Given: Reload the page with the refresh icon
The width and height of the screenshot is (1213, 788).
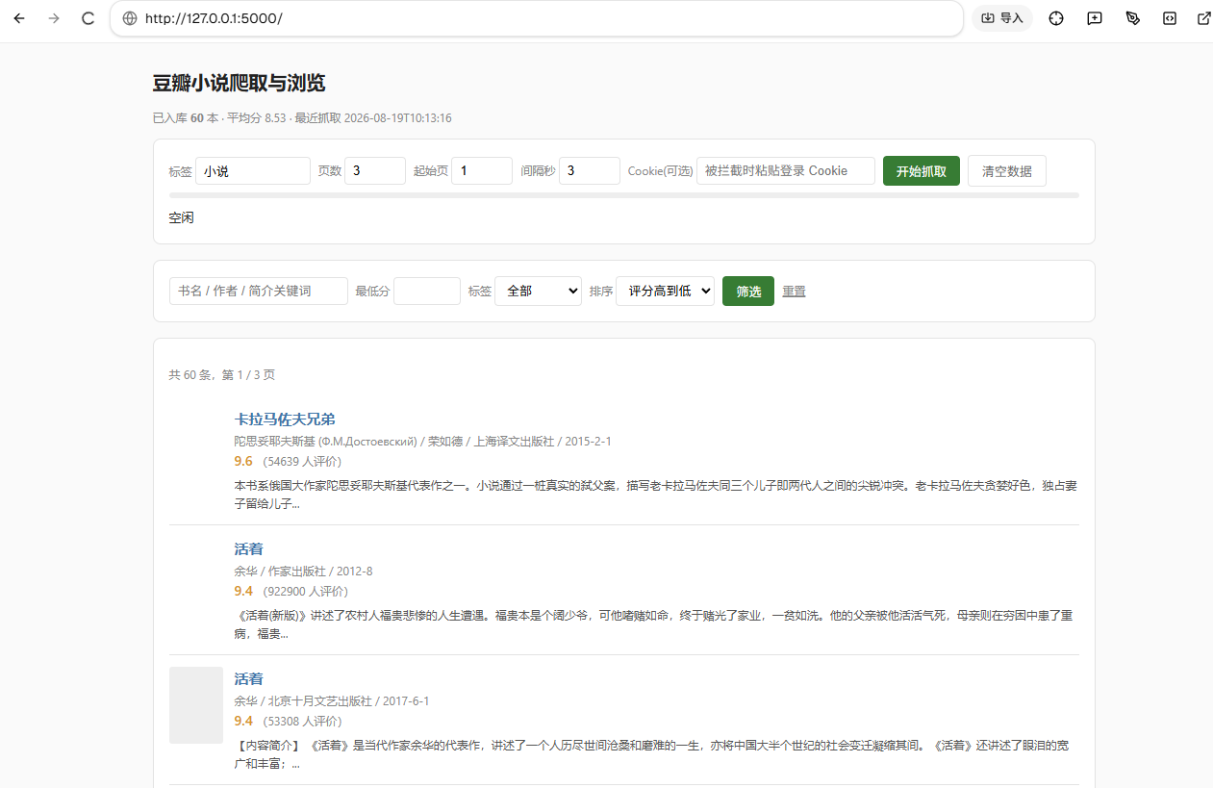Looking at the screenshot, I should (x=88, y=18).
